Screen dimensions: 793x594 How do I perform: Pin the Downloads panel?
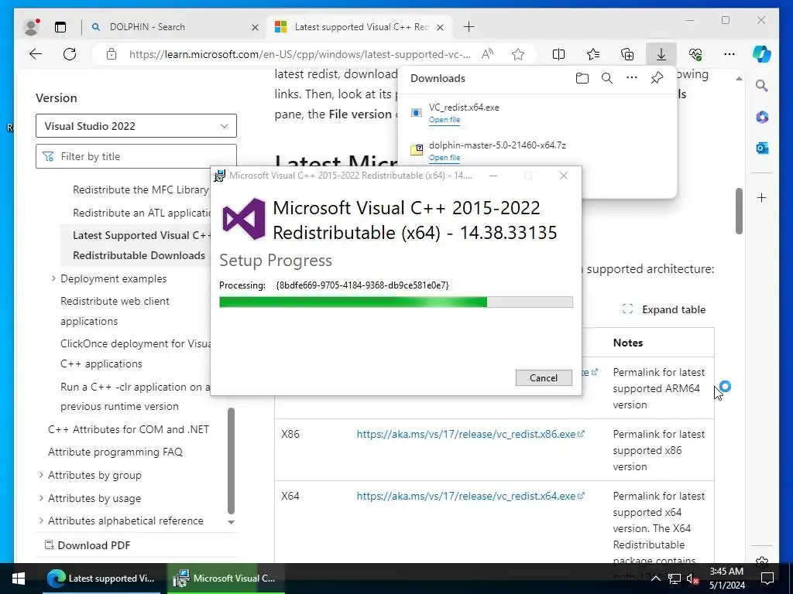coord(657,78)
